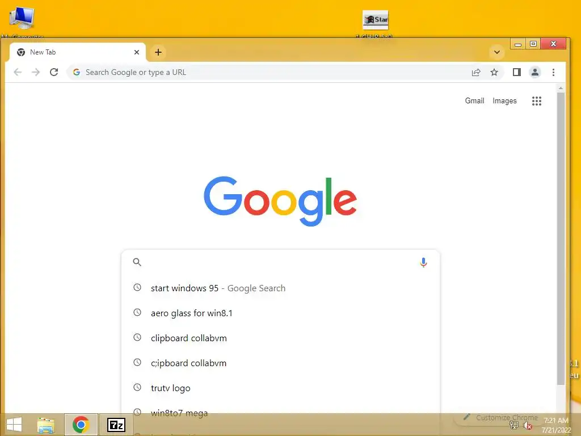Image resolution: width=581 pixels, height=436 pixels.
Task: Choose suggestion "start windows 95"
Action: point(280,288)
